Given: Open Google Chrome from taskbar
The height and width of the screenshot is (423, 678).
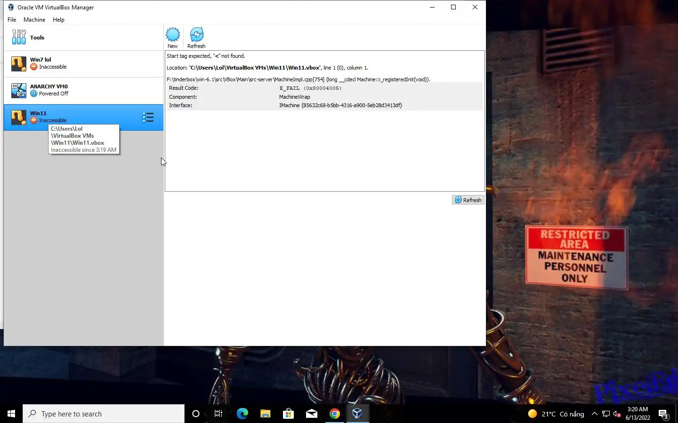Looking at the screenshot, I should point(334,414).
